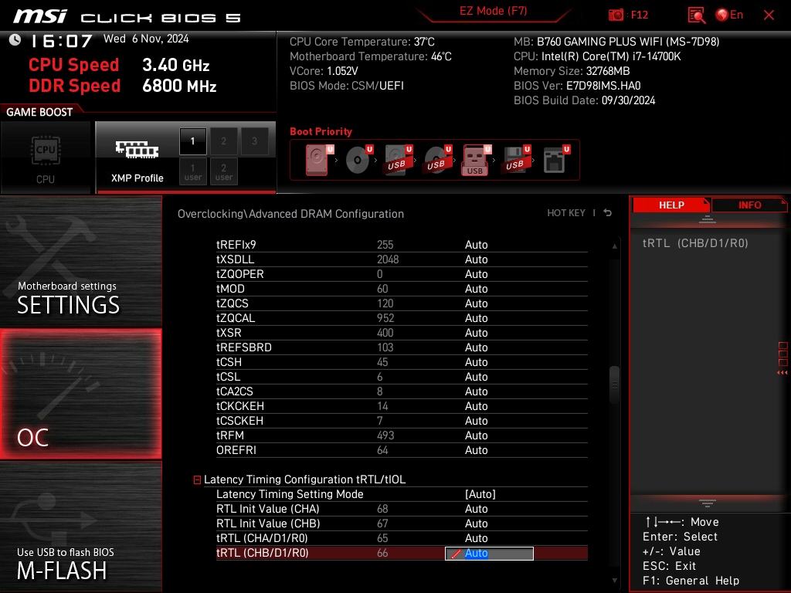Screen dimensions: 791x593
Task: Select the USB hard disk boot device icon
Action: pyautogui.click(x=398, y=160)
